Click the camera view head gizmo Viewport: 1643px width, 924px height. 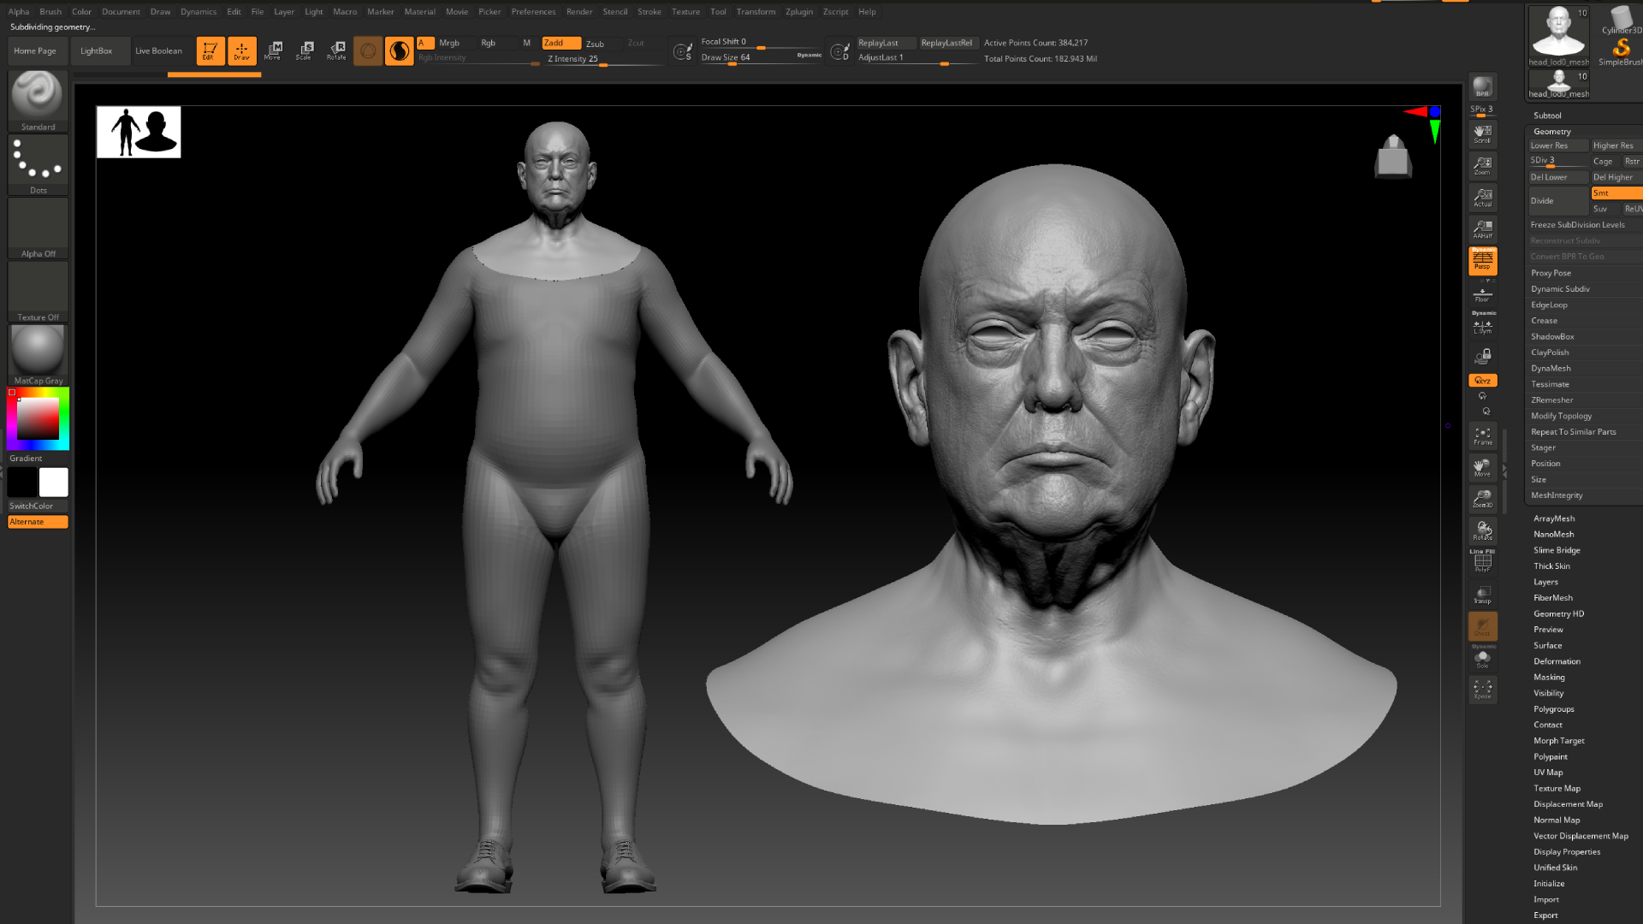point(1393,156)
